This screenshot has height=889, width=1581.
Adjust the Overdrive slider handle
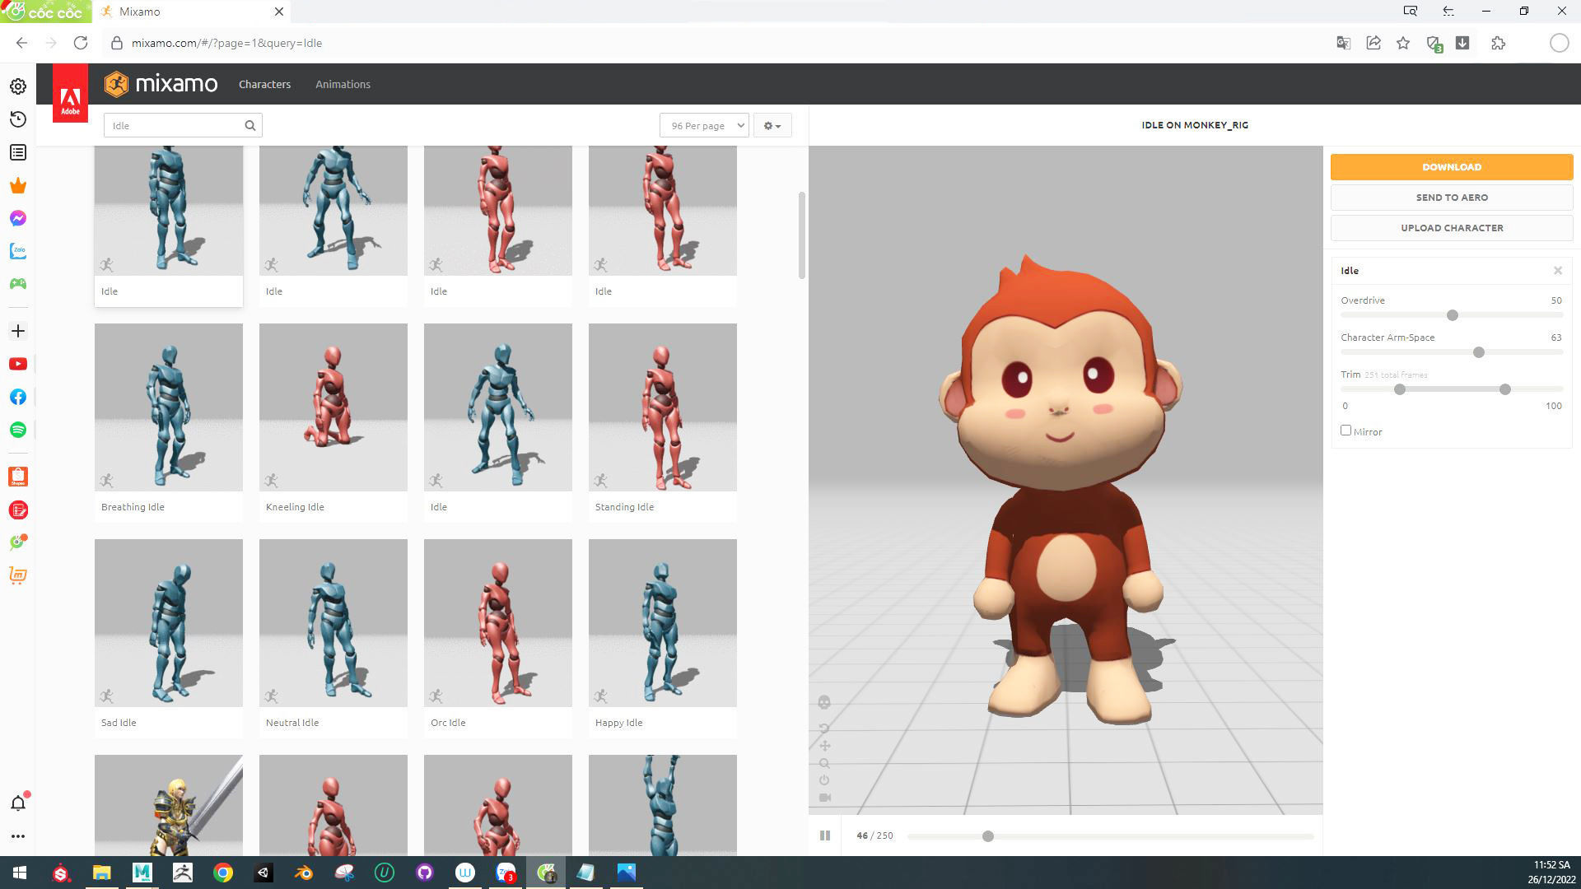(x=1453, y=315)
